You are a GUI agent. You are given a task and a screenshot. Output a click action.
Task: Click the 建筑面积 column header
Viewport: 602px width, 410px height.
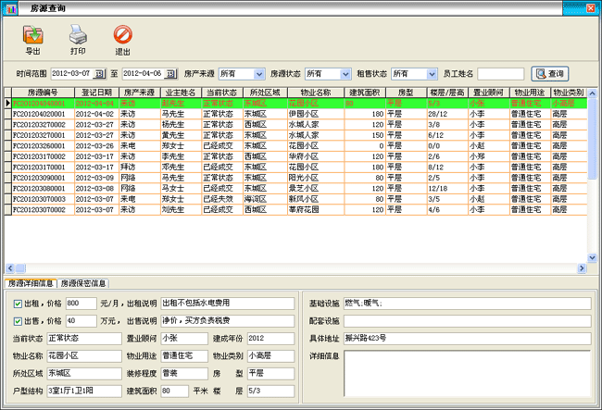click(x=364, y=93)
